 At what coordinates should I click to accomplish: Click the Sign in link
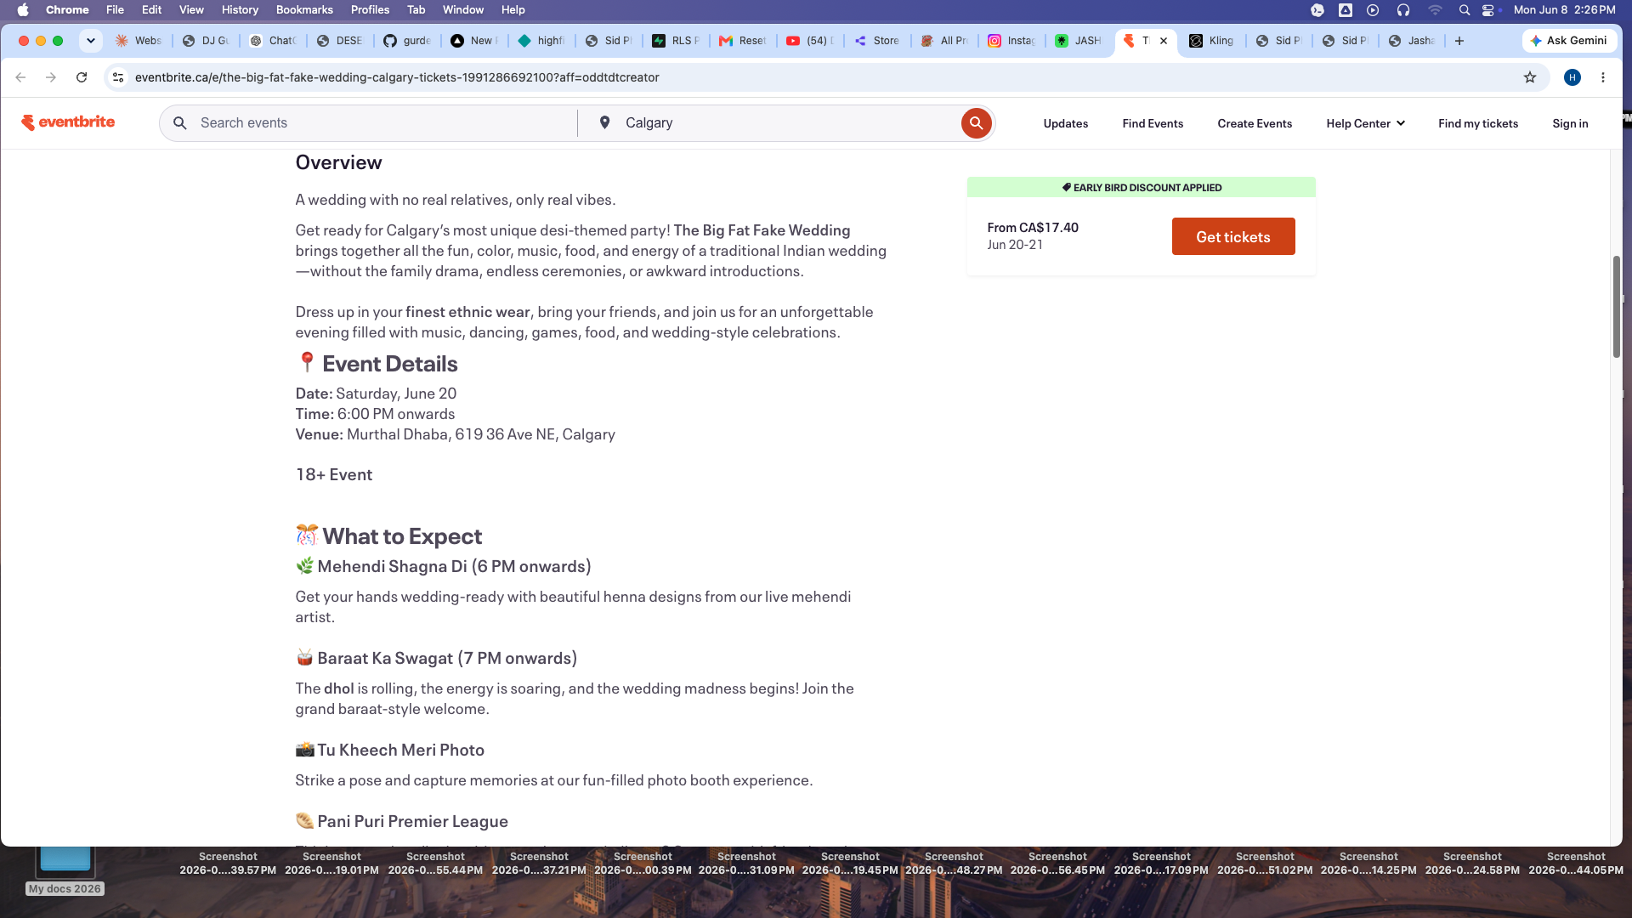[x=1570, y=123]
